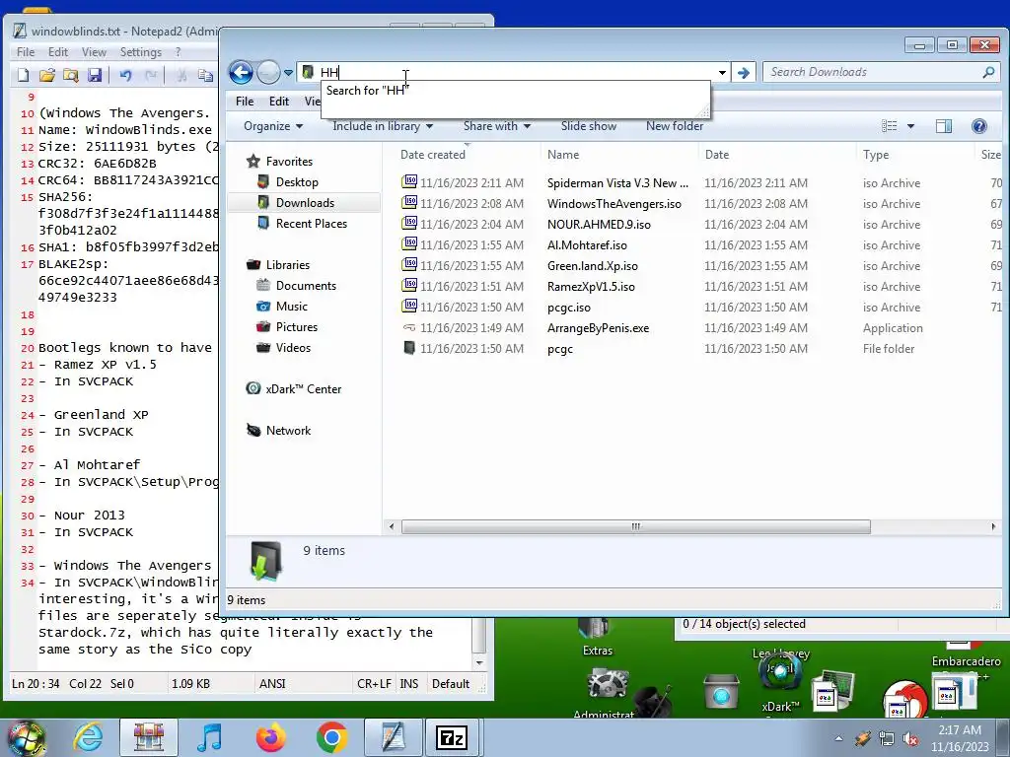Show hidden tray icons arrow
The image size is (1010, 757).
tap(838, 738)
